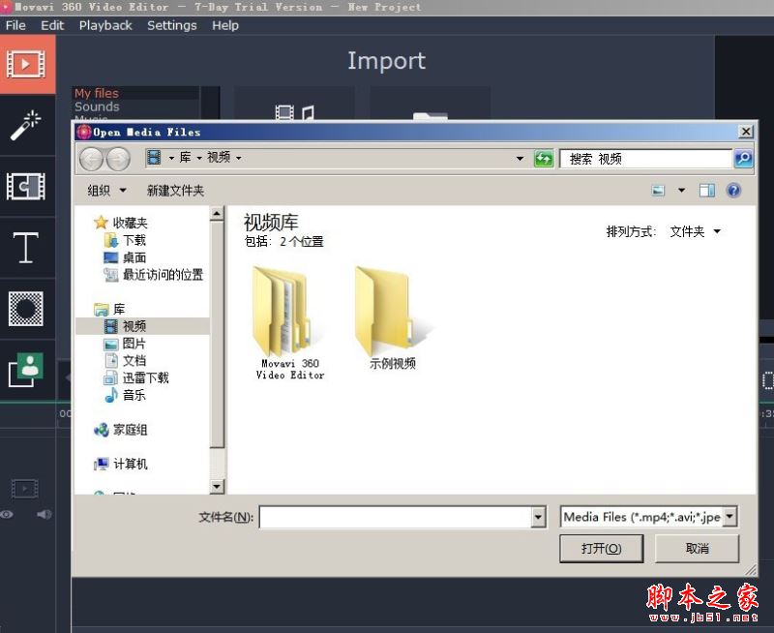Viewport: 774px width, 633px height.
Task: Click the change view icon
Action: (658, 190)
